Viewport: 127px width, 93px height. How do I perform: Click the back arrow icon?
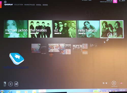point(5,2)
